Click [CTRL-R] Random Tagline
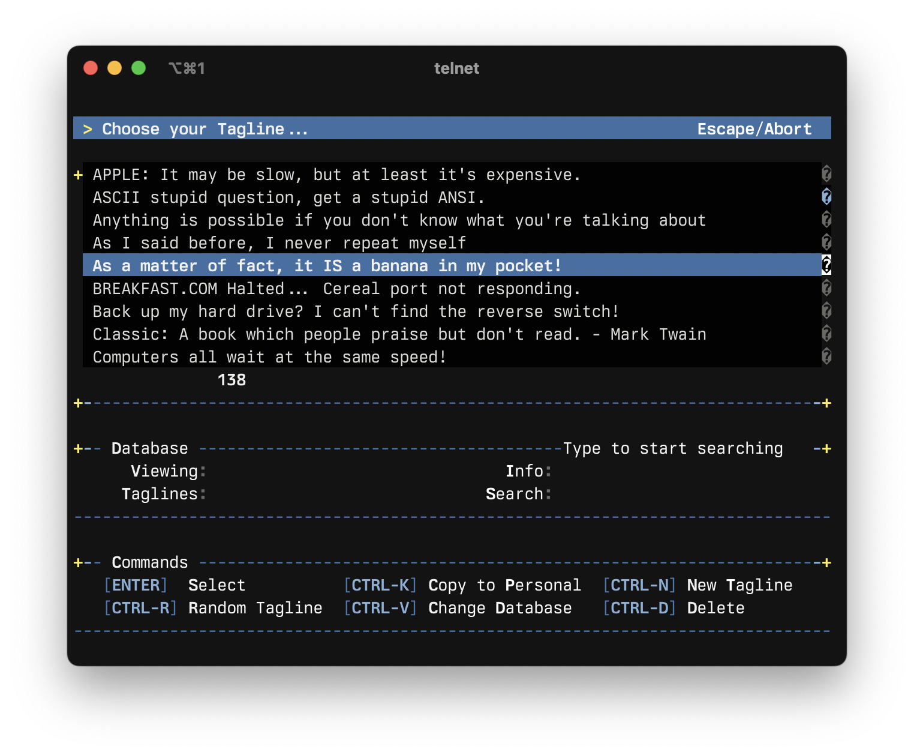The width and height of the screenshot is (914, 755). click(214, 608)
